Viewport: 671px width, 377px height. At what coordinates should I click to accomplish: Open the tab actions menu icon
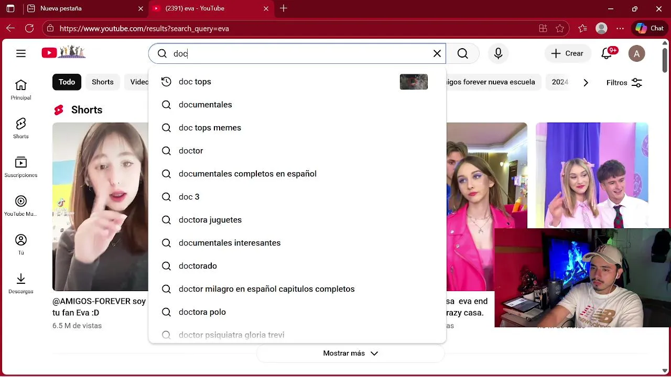pos(10,8)
